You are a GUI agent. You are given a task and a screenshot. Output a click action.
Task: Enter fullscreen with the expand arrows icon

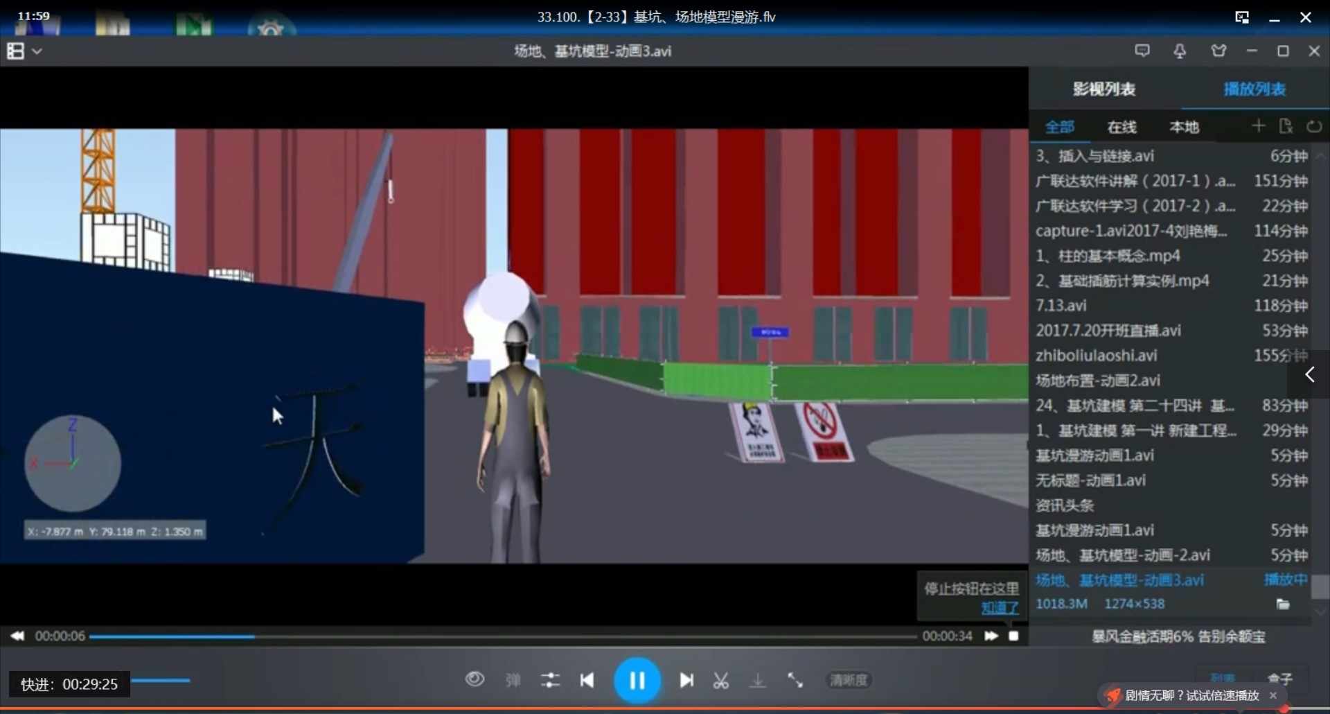[795, 680]
